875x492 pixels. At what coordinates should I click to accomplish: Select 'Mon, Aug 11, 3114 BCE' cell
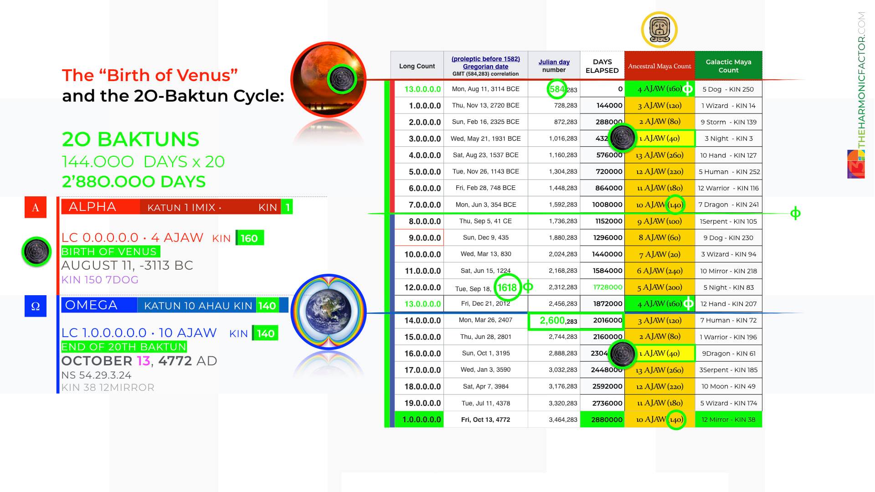tap(486, 89)
